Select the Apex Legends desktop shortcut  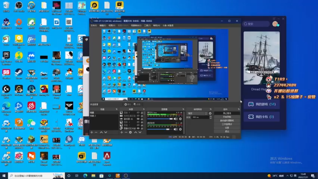point(107,159)
